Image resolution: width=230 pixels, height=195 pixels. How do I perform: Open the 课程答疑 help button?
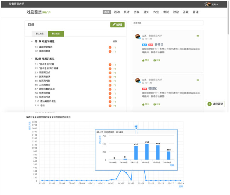[215, 104]
